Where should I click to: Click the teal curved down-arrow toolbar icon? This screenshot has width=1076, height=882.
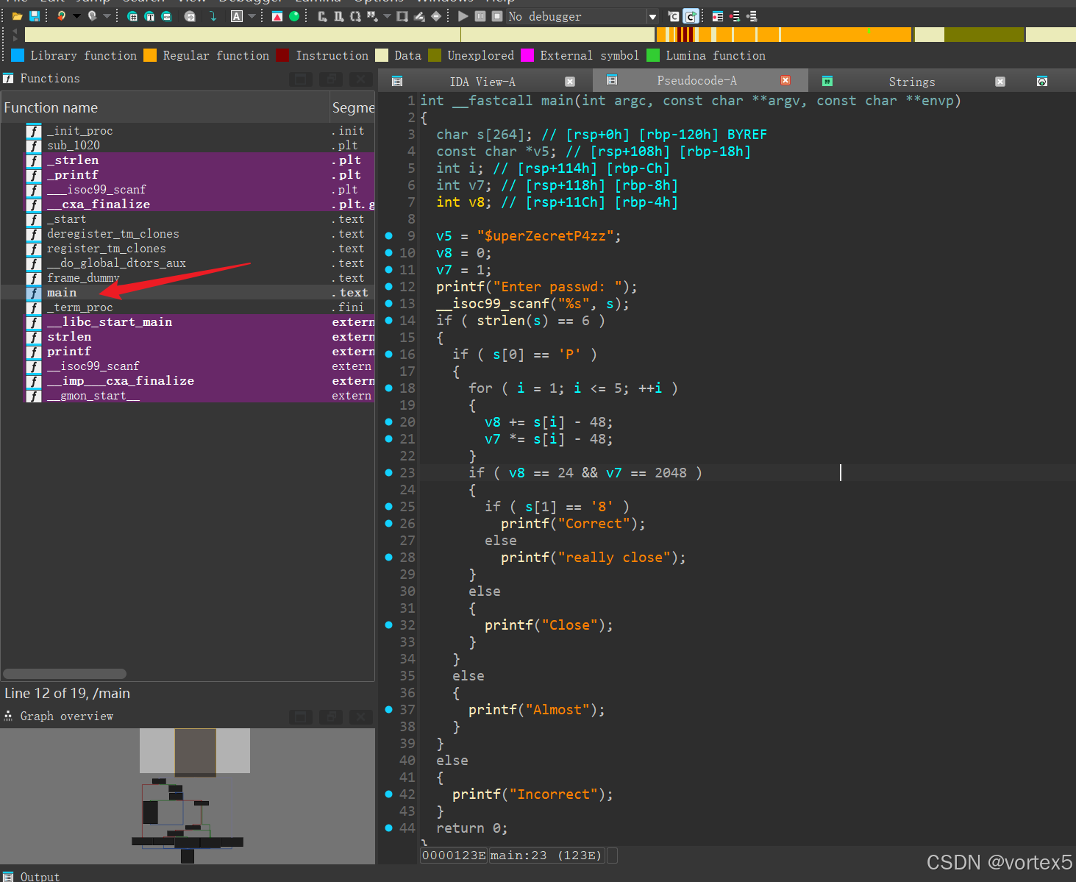(x=213, y=16)
